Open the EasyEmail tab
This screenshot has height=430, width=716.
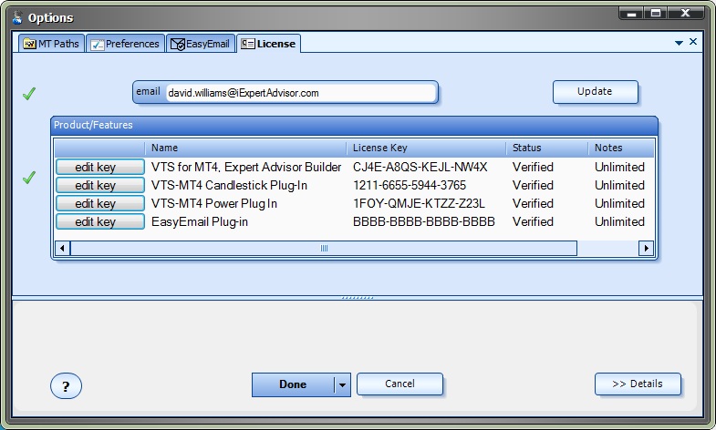click(201, 44)
